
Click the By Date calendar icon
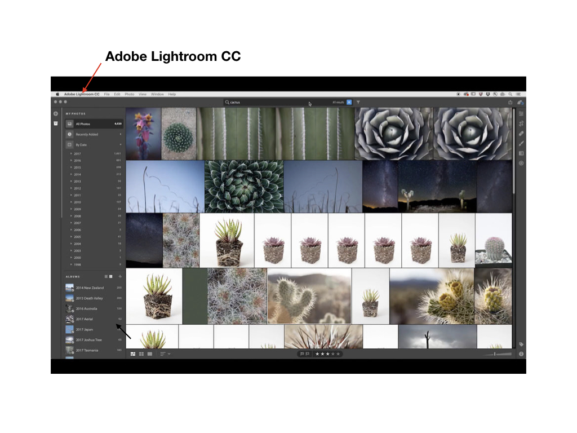click(x=69, y=145)
